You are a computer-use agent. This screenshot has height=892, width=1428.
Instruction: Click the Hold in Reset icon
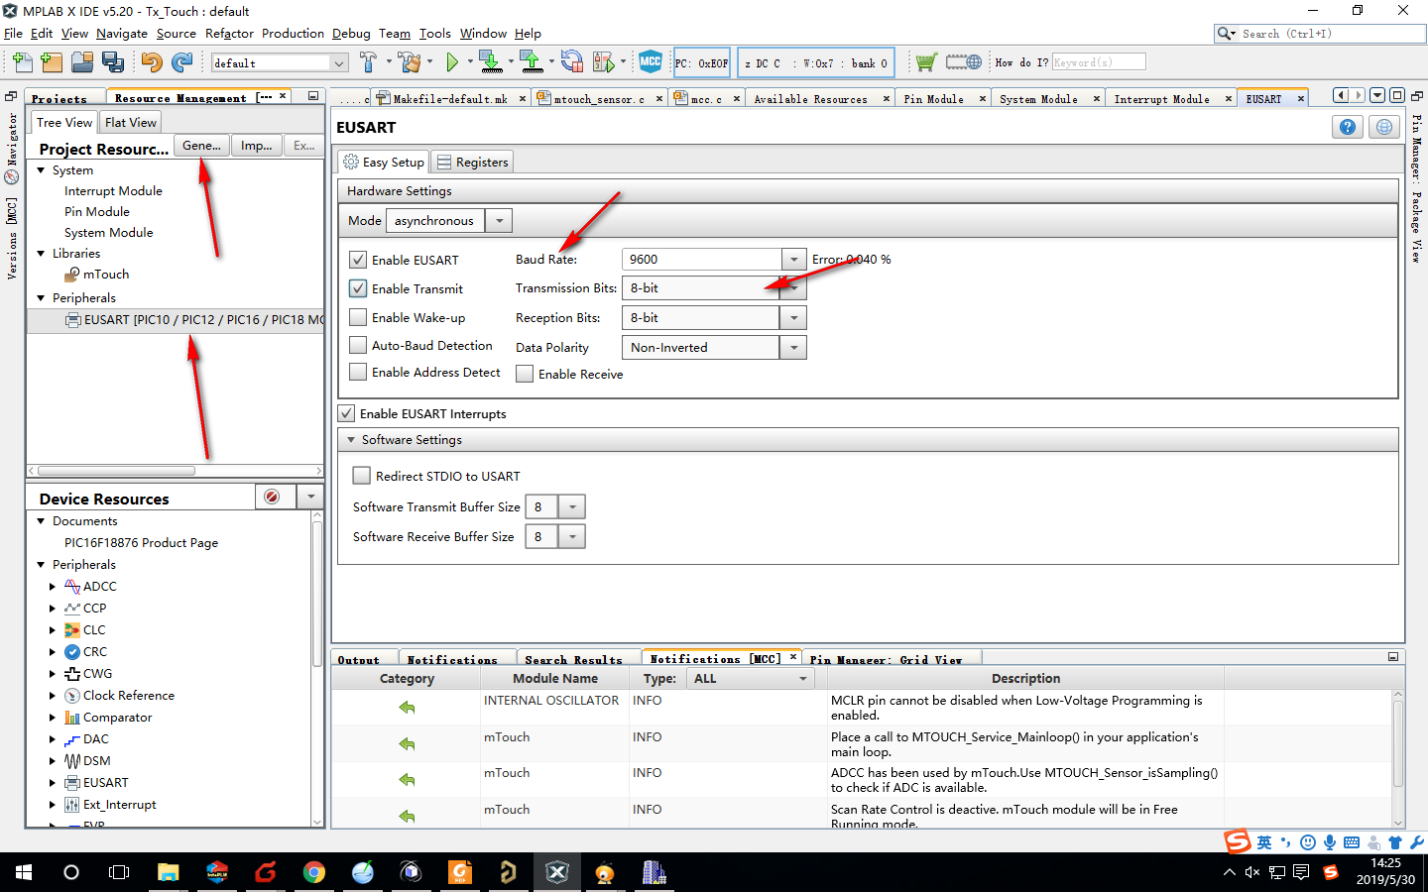click(572, 62)
